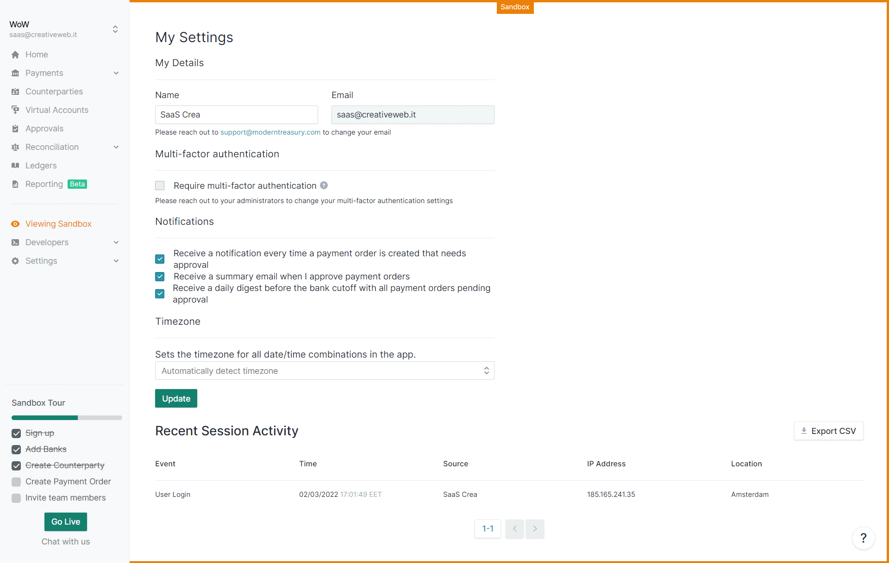Disable daily digest pending approval notification
889x563 pixels.
pos(160,294)
